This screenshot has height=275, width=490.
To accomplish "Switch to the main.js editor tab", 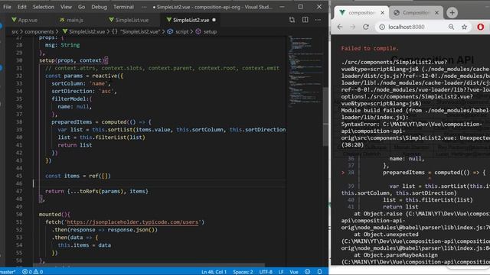I will pyautogui.click(x=71, y=20).
